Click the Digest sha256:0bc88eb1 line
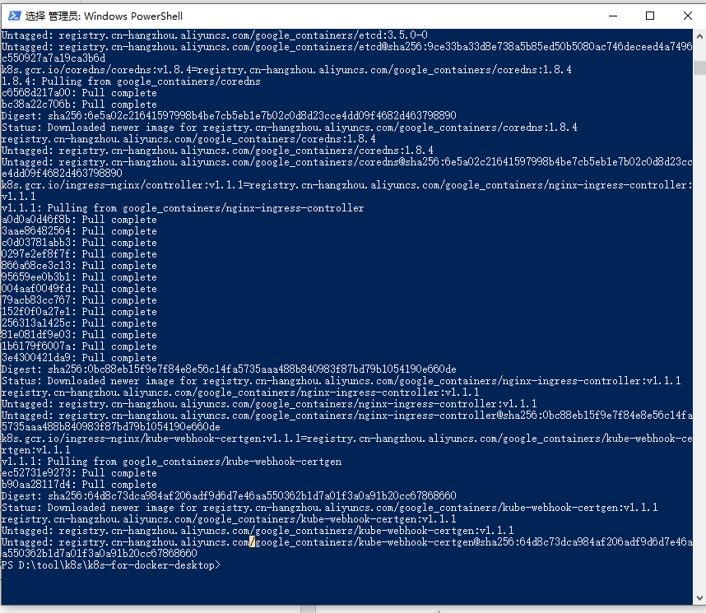 [229, 369]
